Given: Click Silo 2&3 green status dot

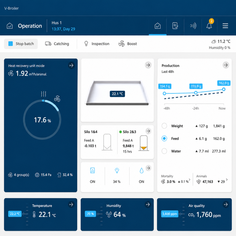Looking at the screenshot, I should click(x=120, y=132).
